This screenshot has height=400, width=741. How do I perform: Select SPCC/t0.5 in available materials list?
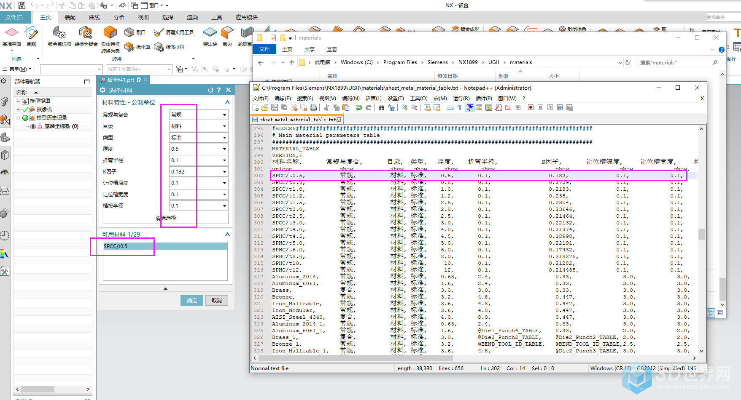click(x=165, y=246)
